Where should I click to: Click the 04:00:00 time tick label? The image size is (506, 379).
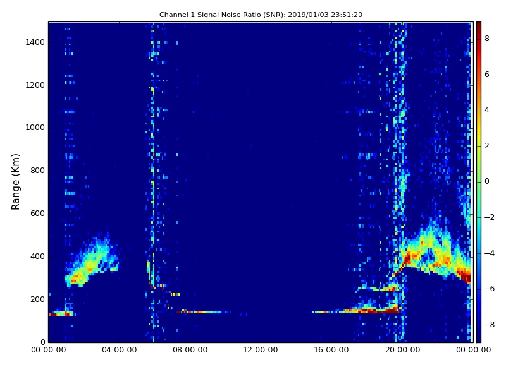(x=120, y=350)
